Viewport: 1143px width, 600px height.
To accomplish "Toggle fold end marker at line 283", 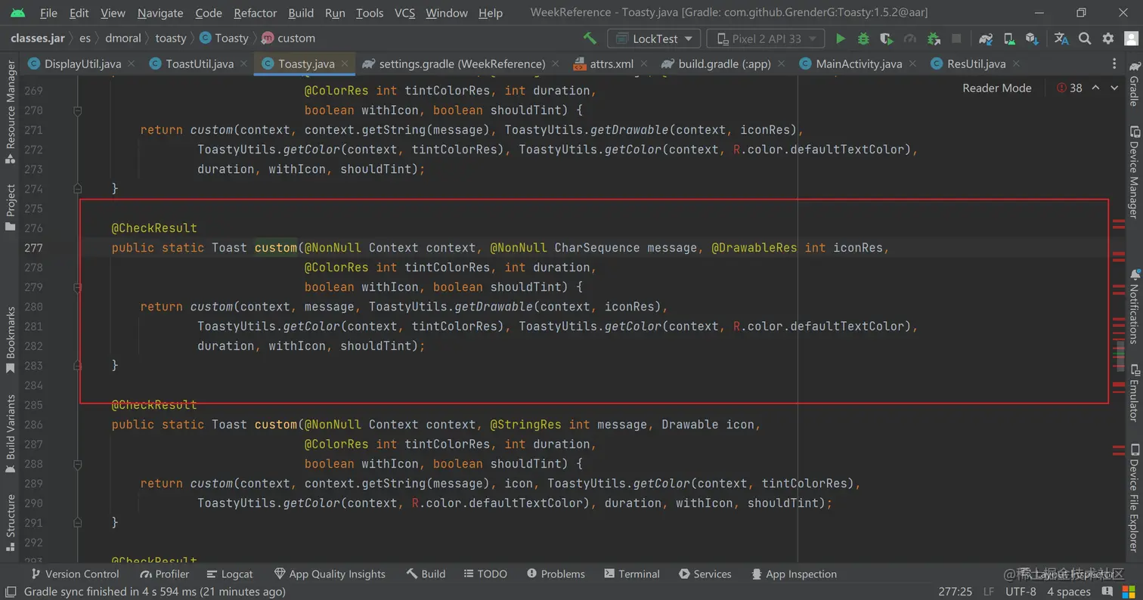I will pyautogui.click(x=77, y=366).
